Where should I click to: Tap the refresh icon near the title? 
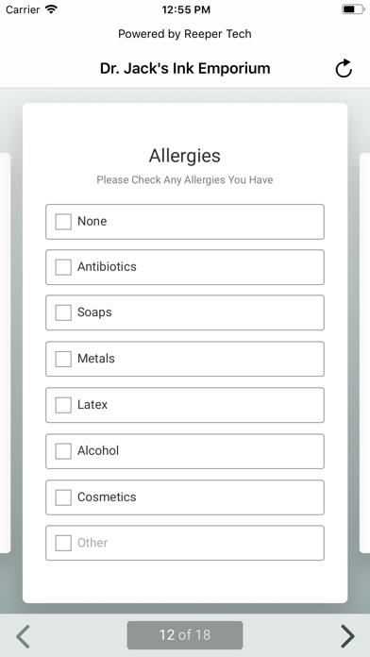click(x=344, y=69)
